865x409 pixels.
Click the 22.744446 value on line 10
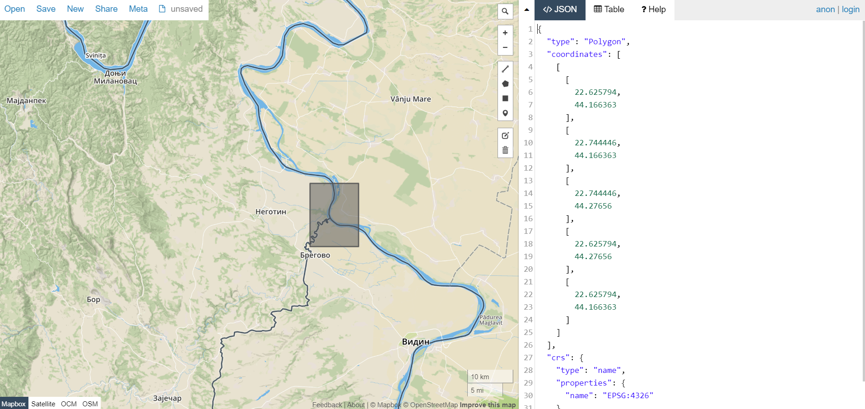595,143
